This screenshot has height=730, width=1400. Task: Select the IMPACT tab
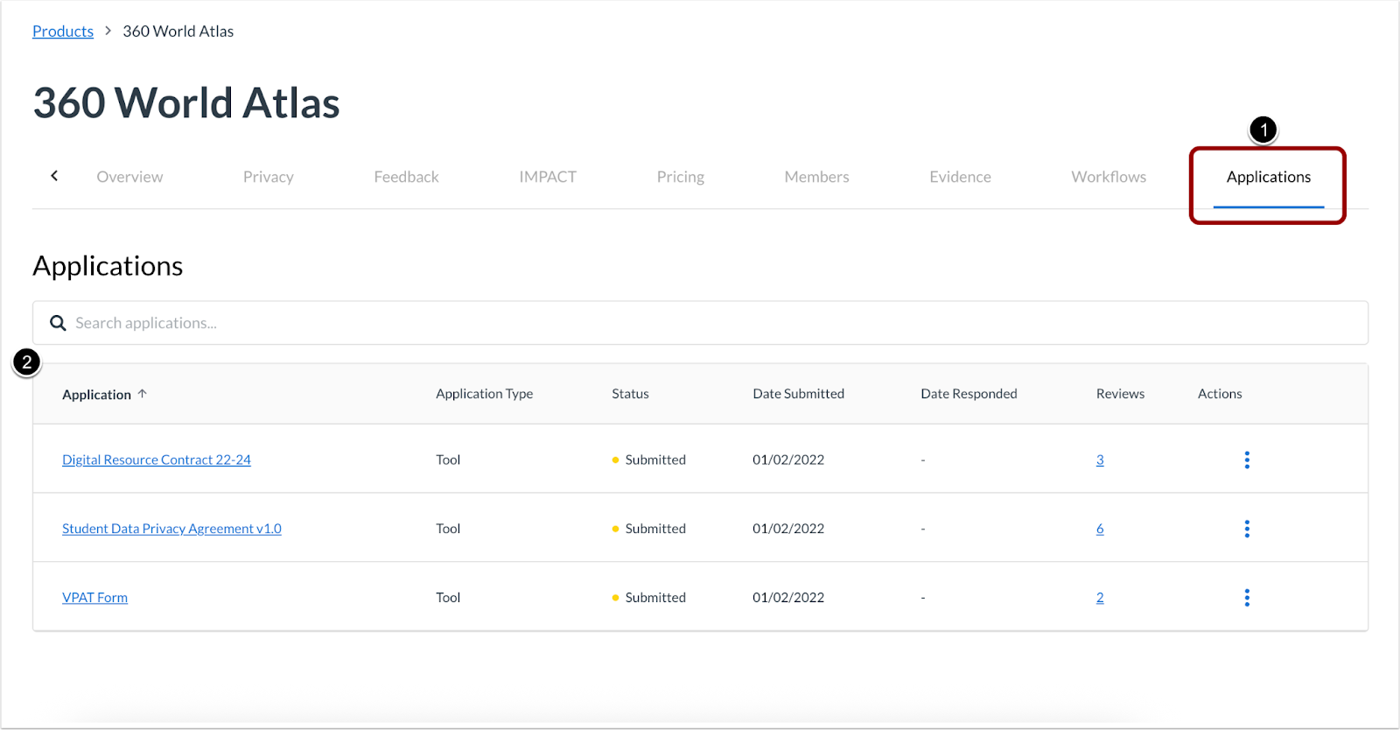tap(548, 177)
